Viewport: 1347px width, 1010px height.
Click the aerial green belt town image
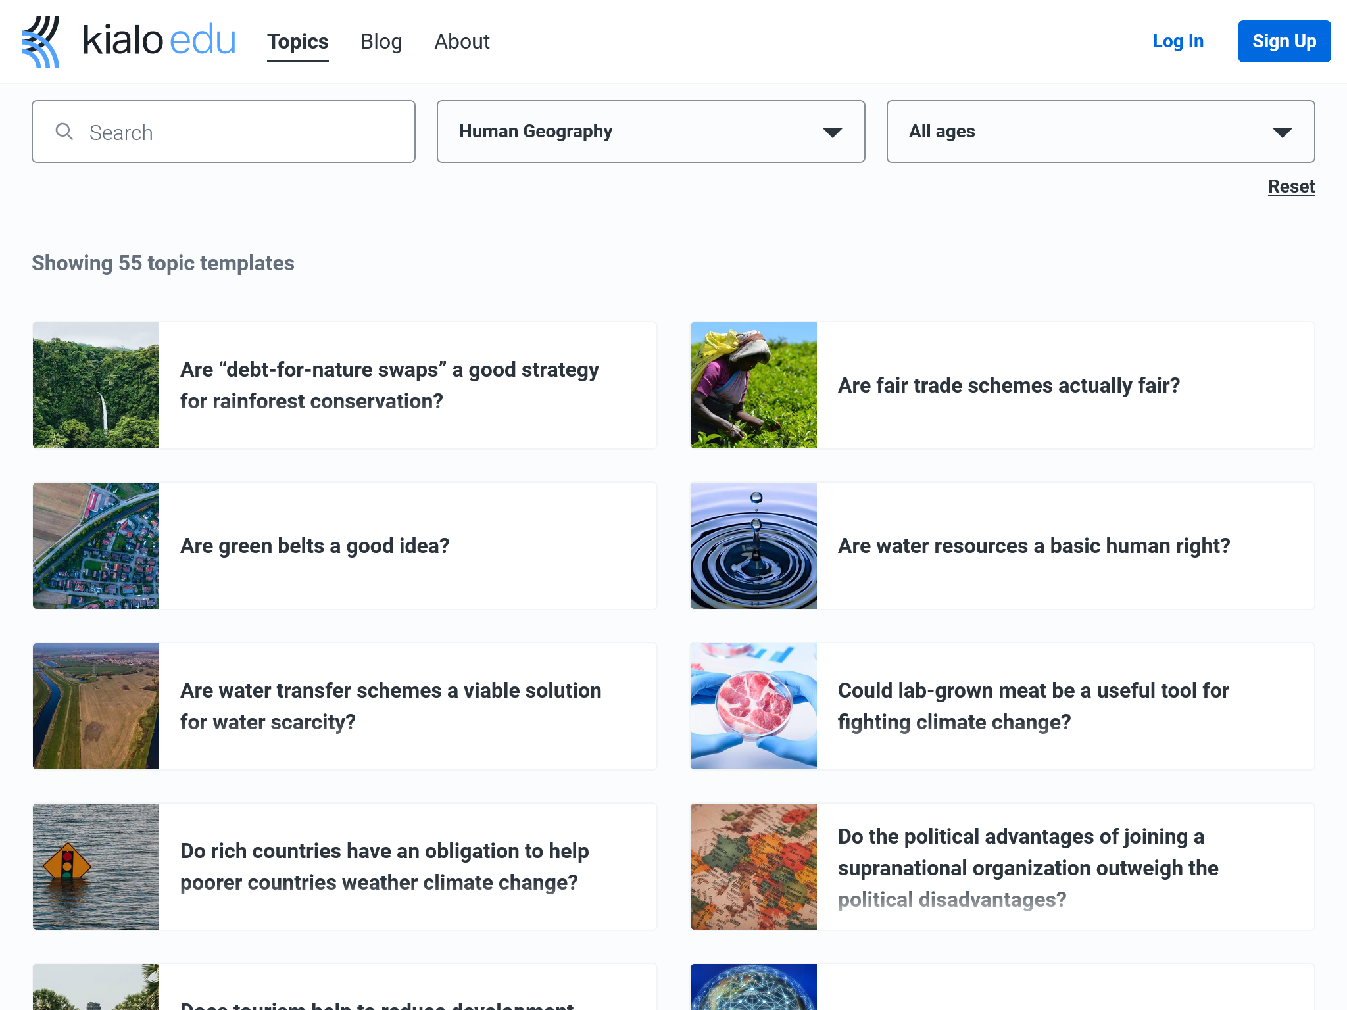[x=96, y=546]
